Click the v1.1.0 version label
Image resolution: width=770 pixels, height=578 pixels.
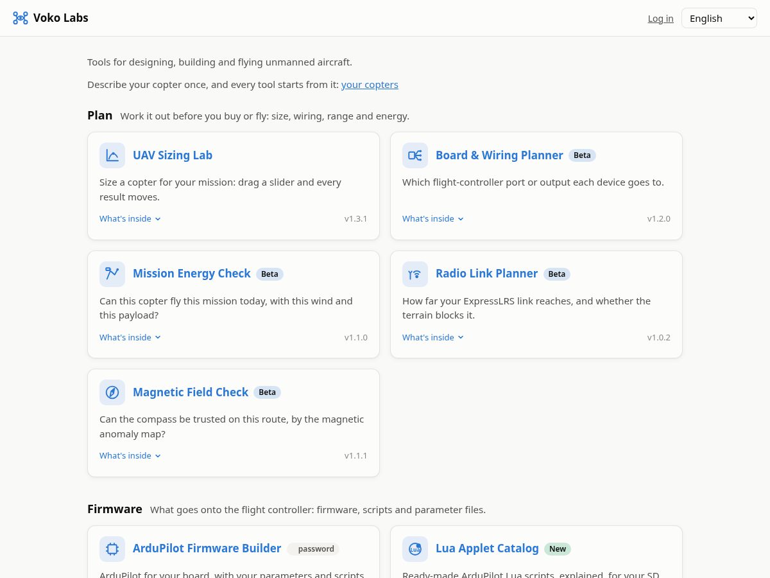point(356,337)
